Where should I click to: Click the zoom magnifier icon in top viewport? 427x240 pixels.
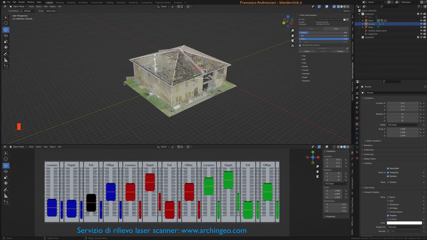click(x=292, y=31)
